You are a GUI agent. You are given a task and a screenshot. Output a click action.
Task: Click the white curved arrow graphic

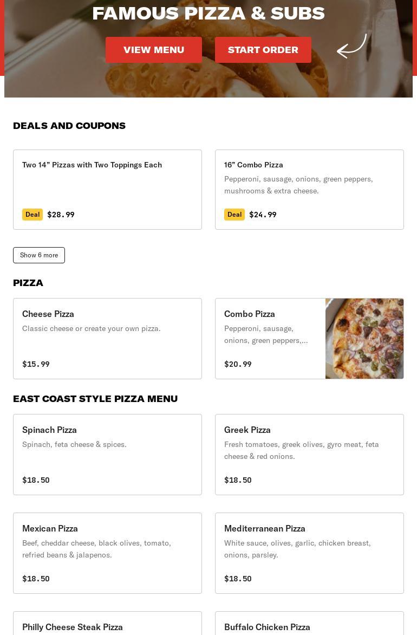(352, 46)
